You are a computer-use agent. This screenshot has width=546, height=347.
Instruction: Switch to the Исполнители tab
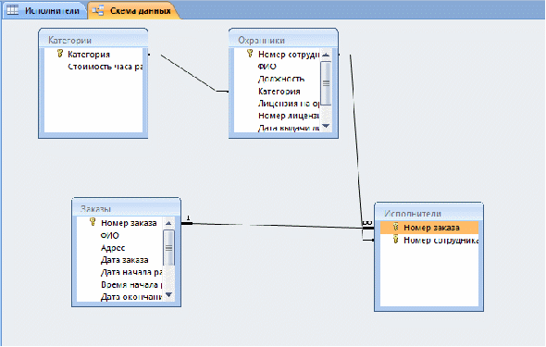[44, 10]
